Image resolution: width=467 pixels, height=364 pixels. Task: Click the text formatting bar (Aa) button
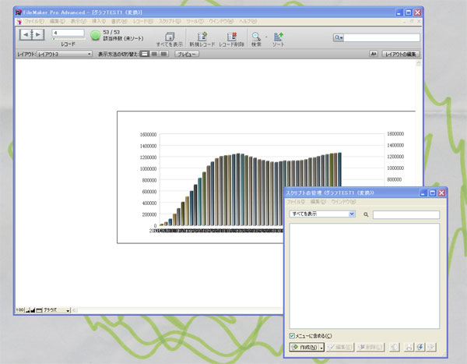coord(374,54)
